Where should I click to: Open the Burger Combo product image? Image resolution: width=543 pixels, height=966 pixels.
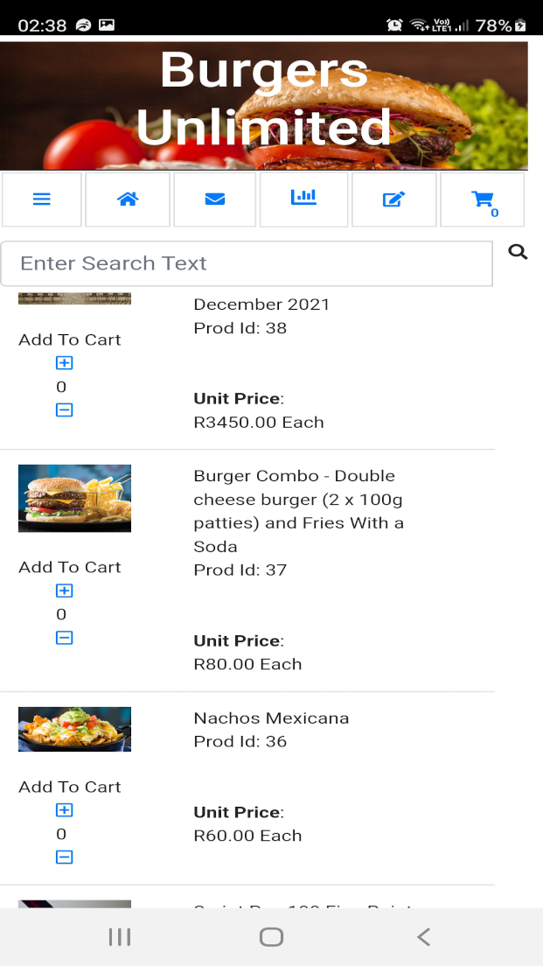pyautogui.click(x=74, y=498)
